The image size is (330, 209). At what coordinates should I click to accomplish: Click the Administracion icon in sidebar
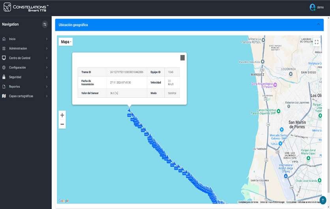pyautogui.click(x=4, y=49)
